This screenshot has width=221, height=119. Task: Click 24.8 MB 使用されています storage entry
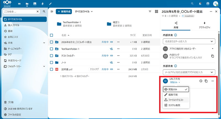25,109
